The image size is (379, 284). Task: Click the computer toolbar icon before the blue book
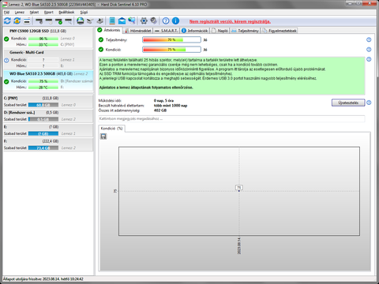100,21
